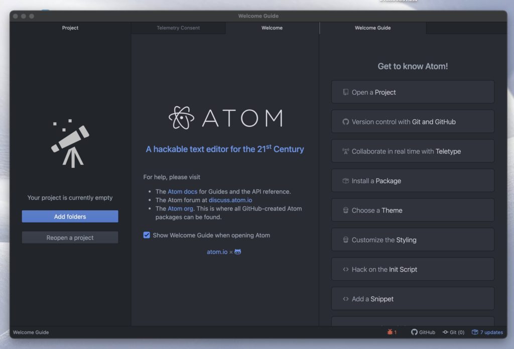Viewport: 514px width, 349px height.
Task: Switch to the Telemetry Consent tab
Action: pos(178,28)
